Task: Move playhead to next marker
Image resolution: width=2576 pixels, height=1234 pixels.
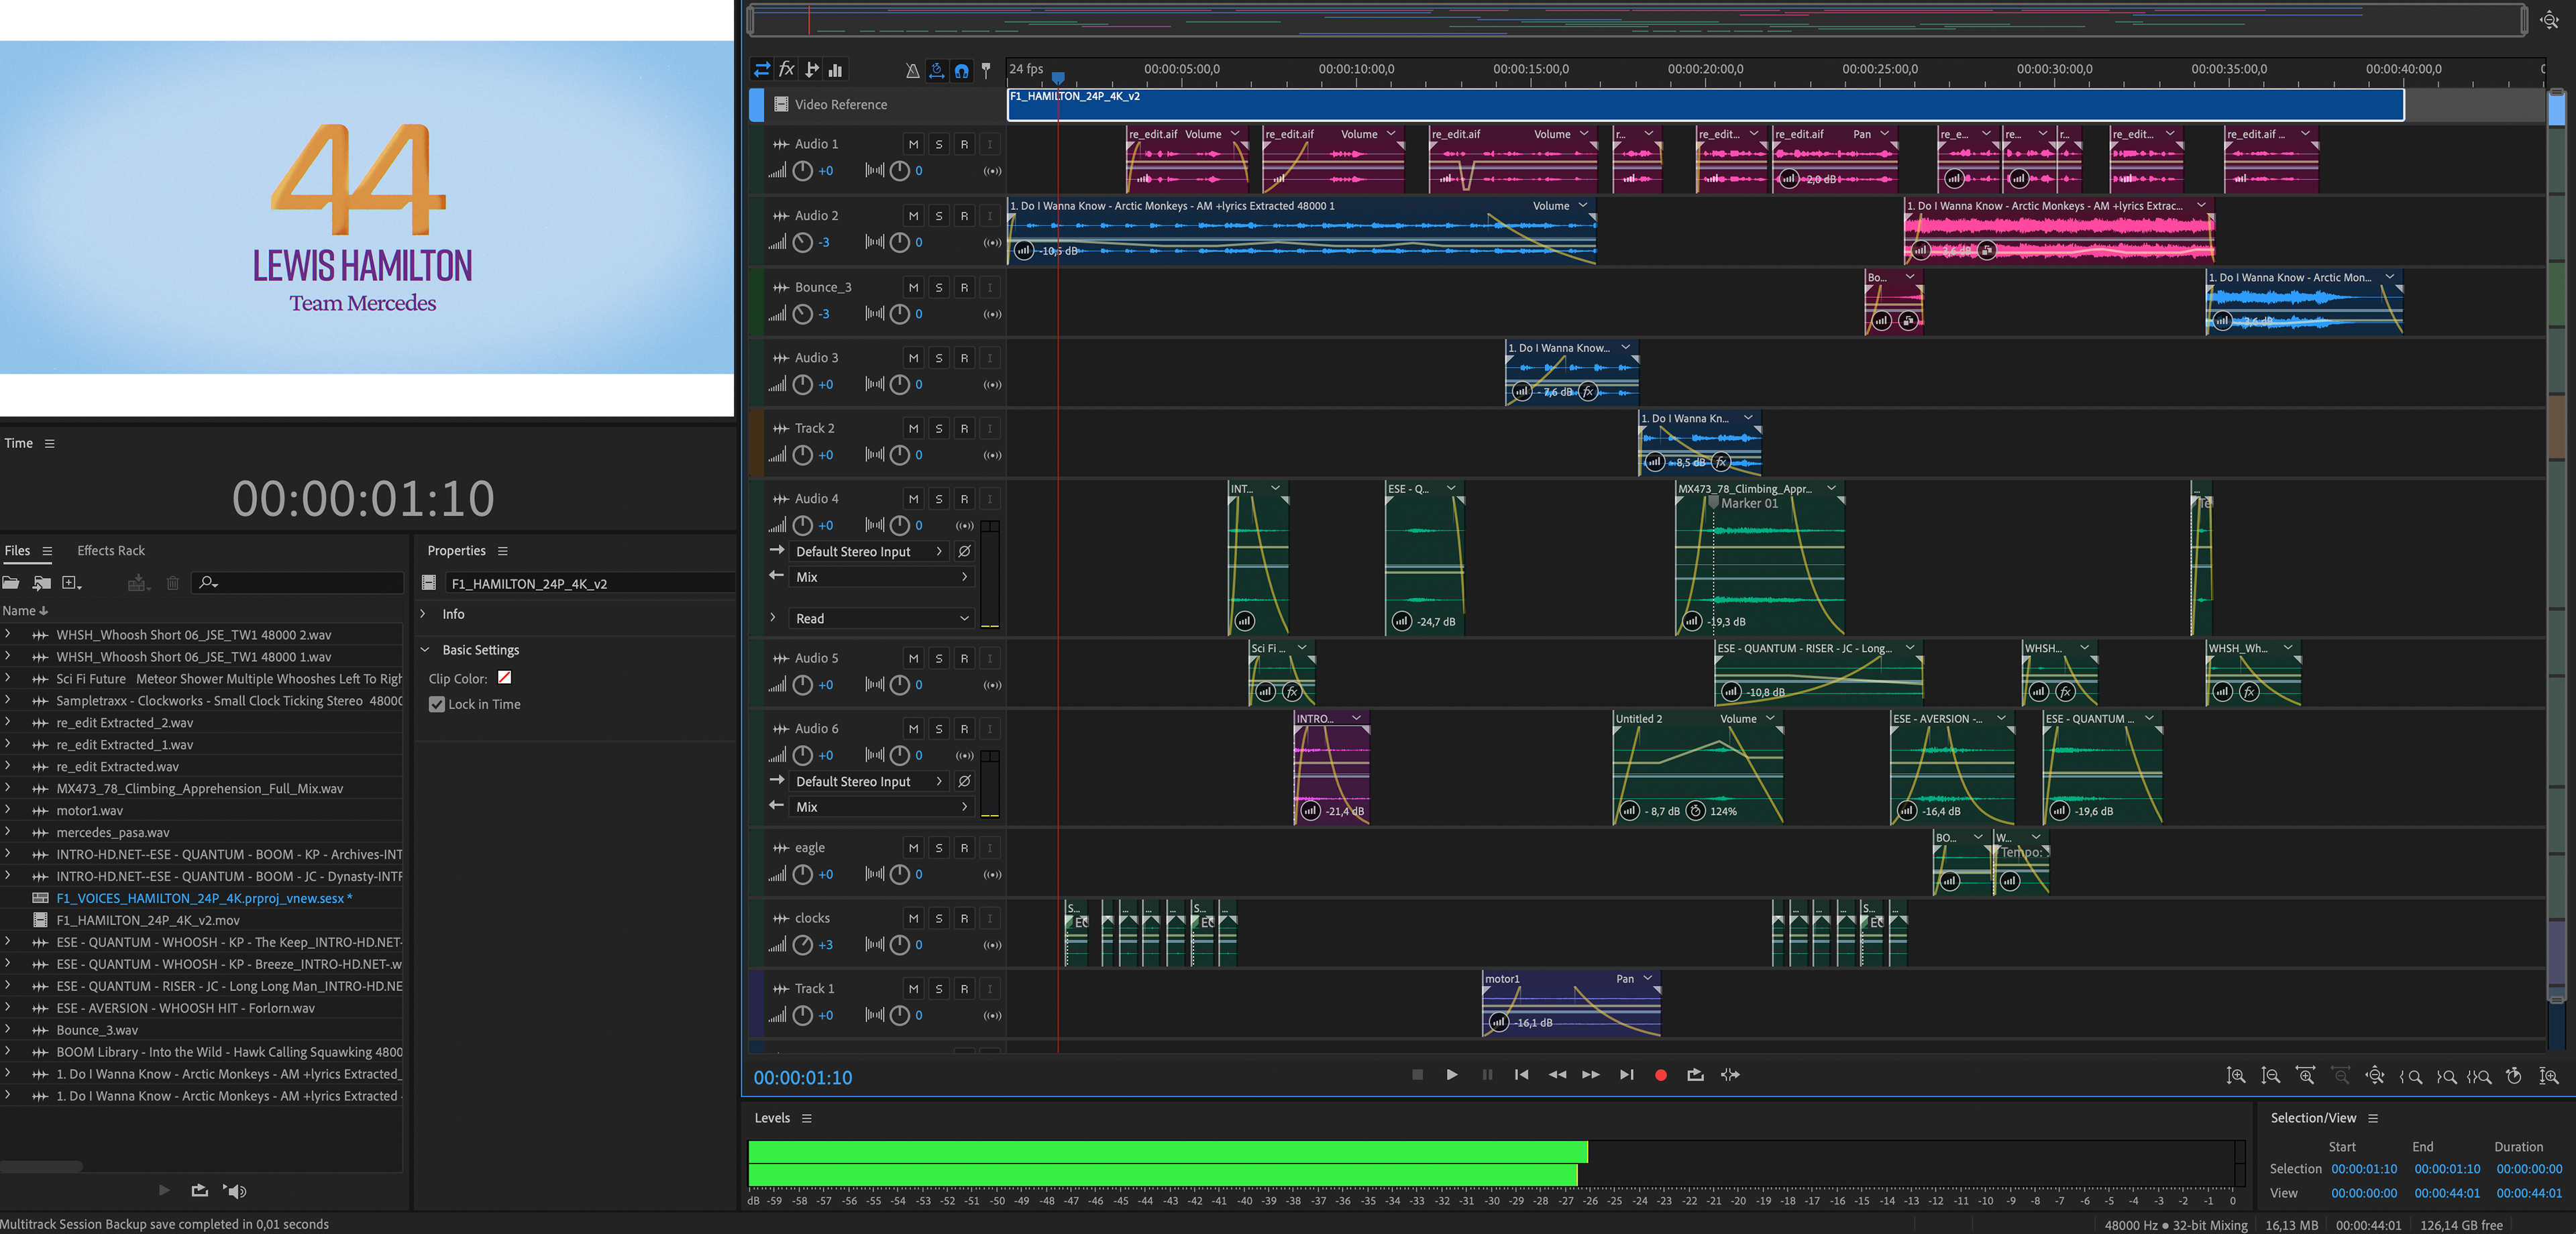Action: pyautogui.click(x=1627, y=1074)
